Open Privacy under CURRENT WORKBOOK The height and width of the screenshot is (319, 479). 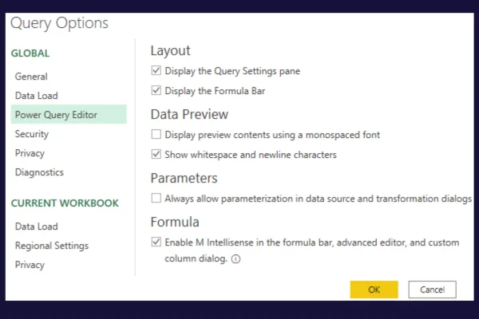(x=30, y=265)
